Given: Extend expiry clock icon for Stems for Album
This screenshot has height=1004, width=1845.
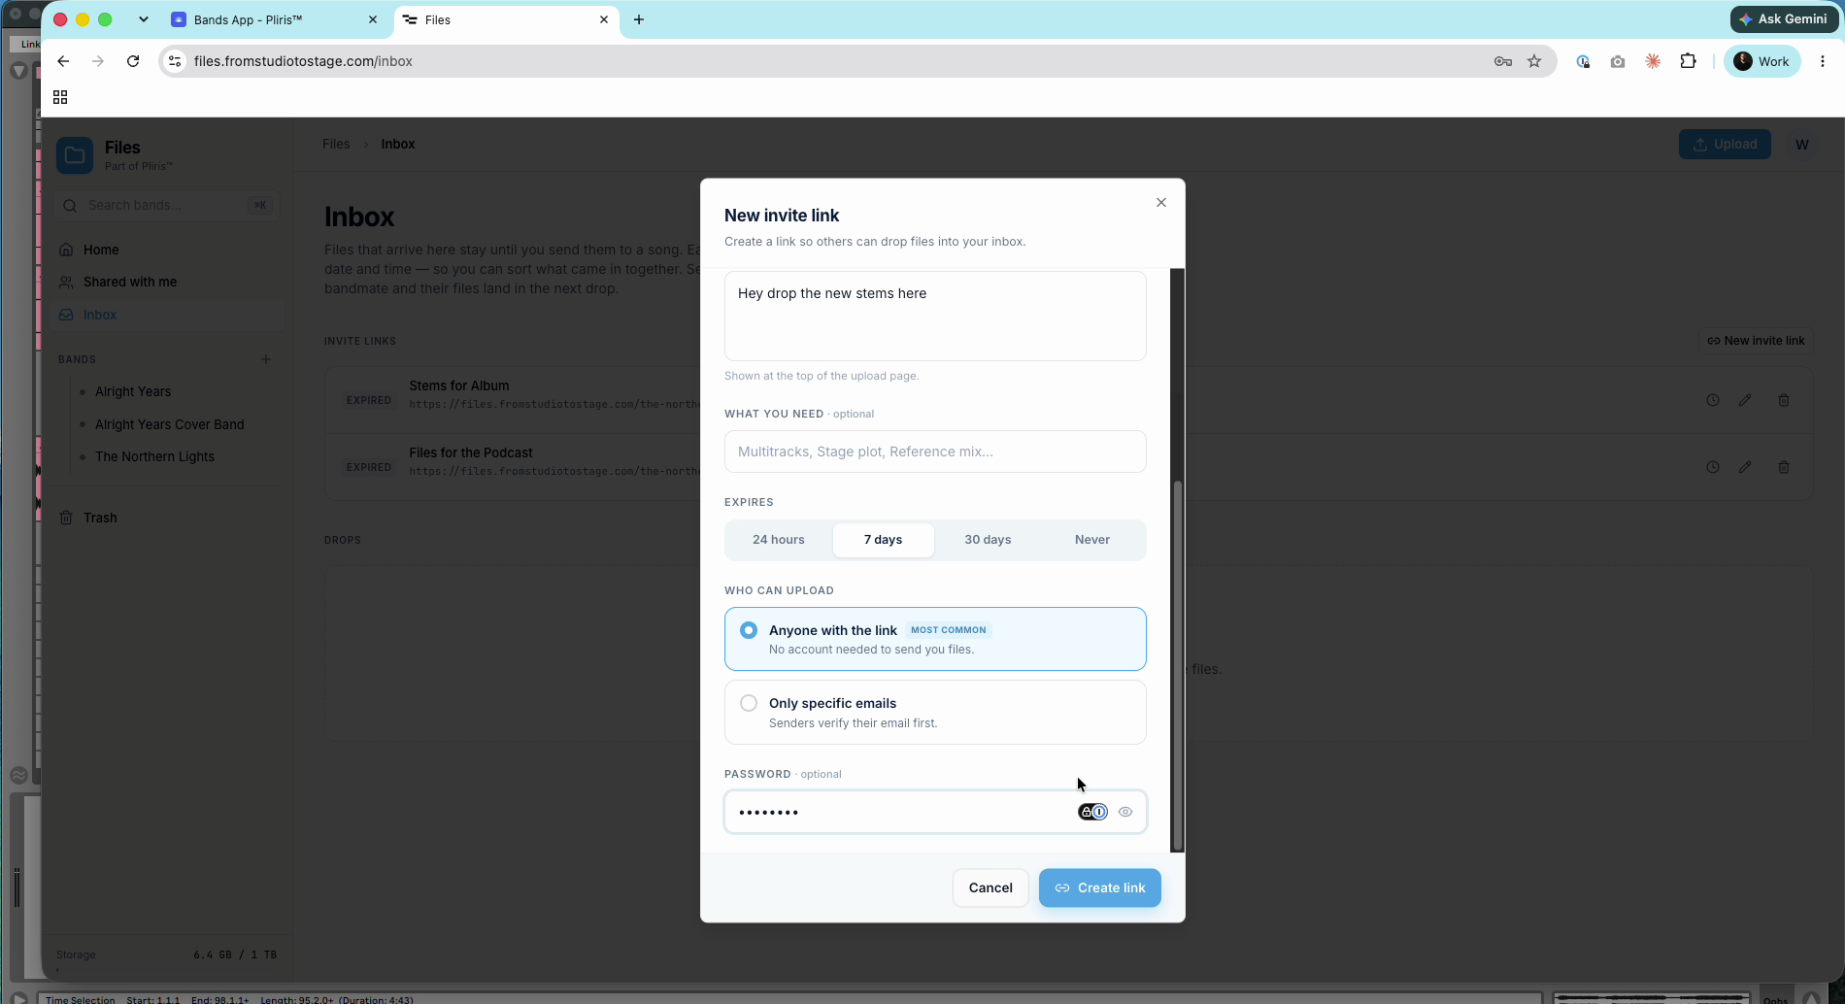Looking at the screenshot, I should pos(1713,400).
